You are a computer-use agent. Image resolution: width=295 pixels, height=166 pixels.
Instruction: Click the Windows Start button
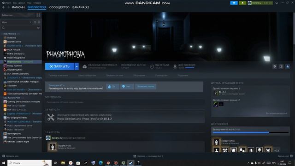point(3,163)
